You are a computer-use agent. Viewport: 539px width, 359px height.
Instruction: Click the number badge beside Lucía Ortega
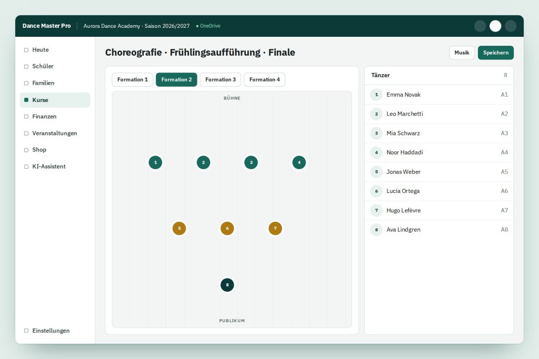pyautogui.click(x=376, y=191)
